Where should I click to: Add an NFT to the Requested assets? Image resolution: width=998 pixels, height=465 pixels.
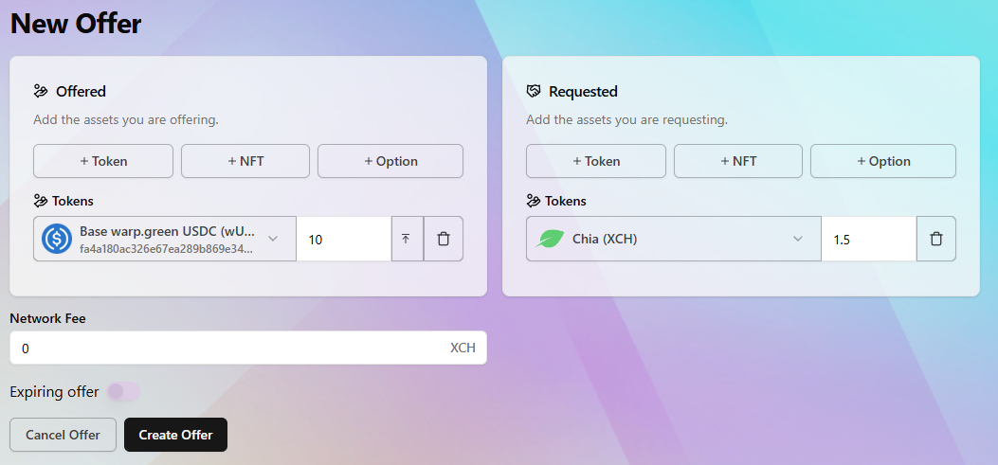tap(738, 161)
